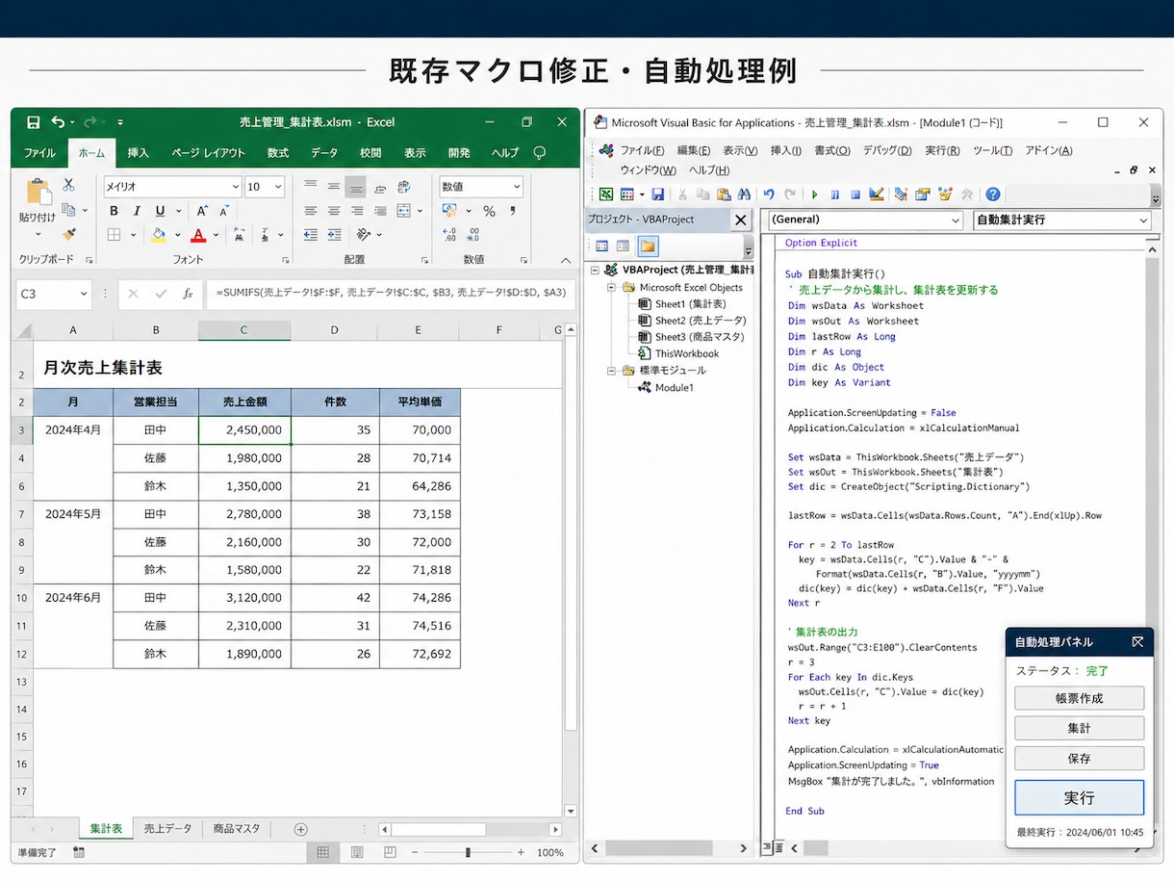This screenshot has width=1174, height=881.
Task: Switch to Normal view in Excel status bar
Action: [322, 852]
